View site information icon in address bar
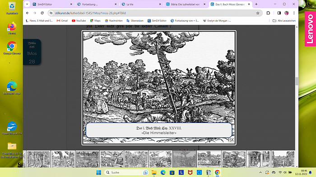Screen dimensions: 316x177 (x=51, y=13)
